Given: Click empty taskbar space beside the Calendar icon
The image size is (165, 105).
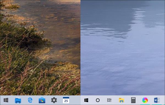Looking at the screenshot, I should (75, 100).
